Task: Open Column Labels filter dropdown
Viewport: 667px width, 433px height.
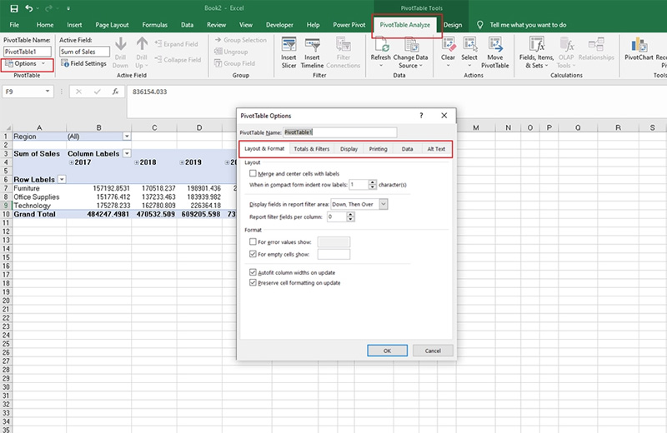Action: coord(127,153)
